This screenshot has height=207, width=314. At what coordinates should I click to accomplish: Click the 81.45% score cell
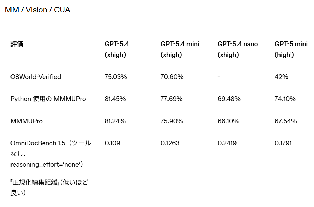coord(115,99)
